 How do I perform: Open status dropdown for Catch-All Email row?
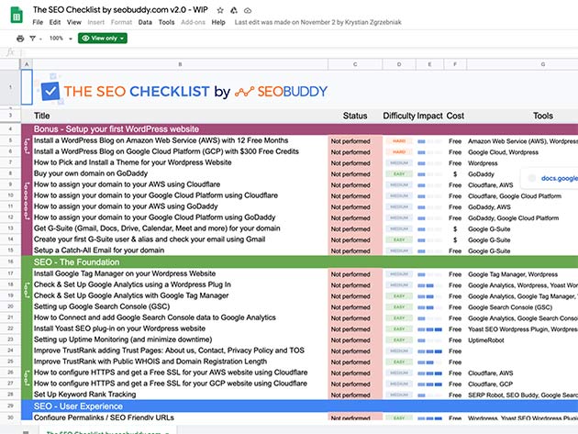point(355,250)
